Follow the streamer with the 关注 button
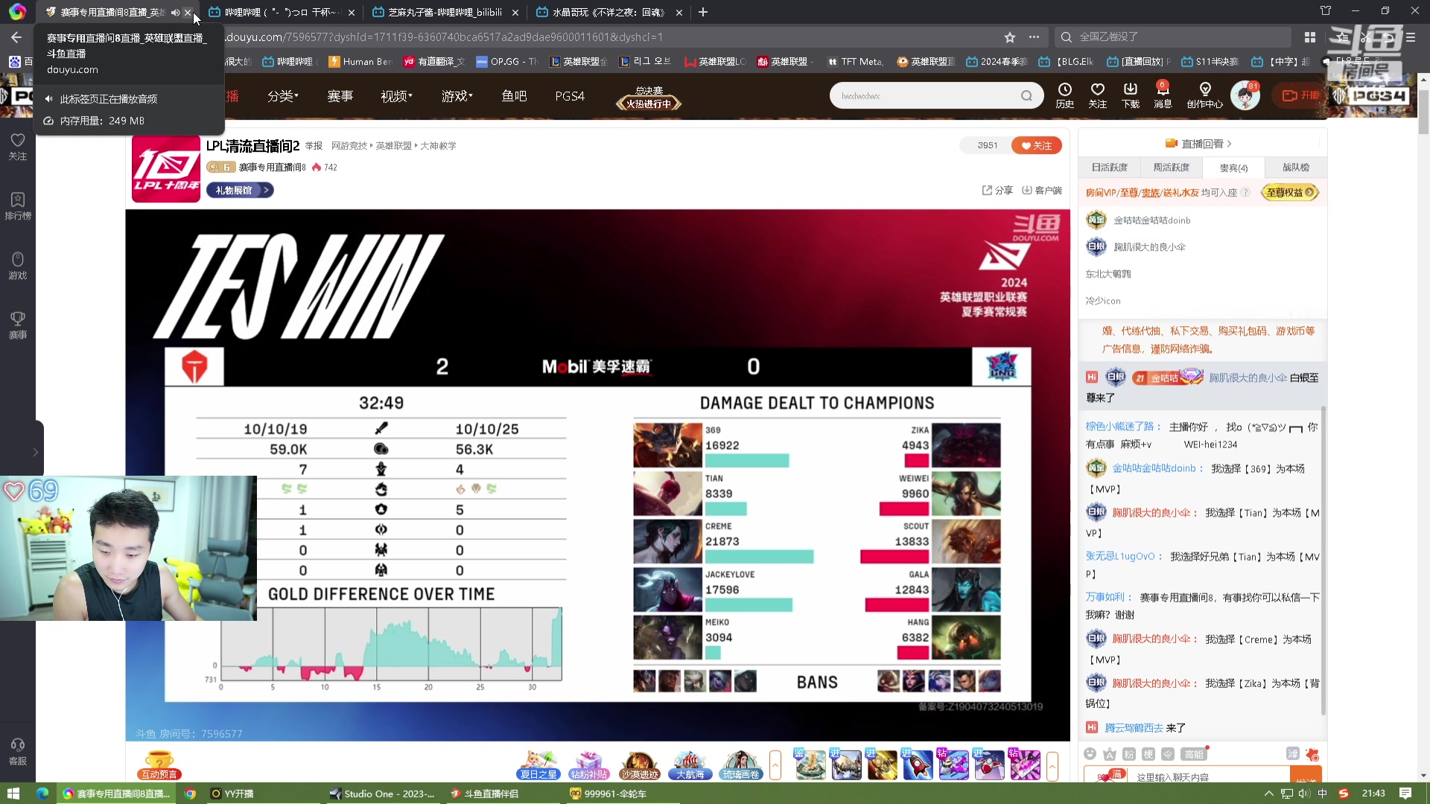This screenshot has height=804, width=1430. tap(1037, 146)
